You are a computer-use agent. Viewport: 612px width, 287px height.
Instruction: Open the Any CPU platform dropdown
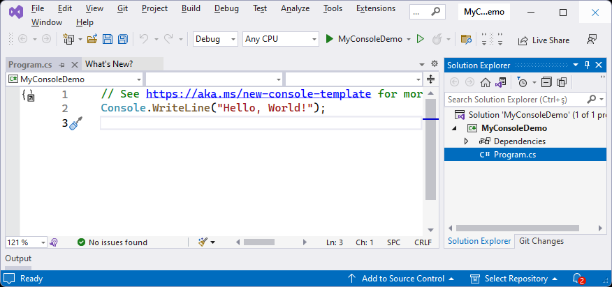(x=281, y=40)
